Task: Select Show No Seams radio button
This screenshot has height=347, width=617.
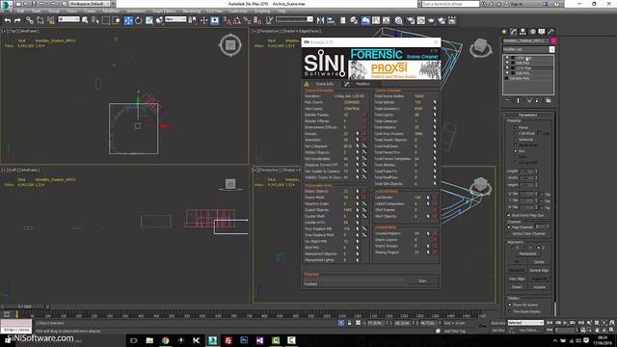Action: 510,305
